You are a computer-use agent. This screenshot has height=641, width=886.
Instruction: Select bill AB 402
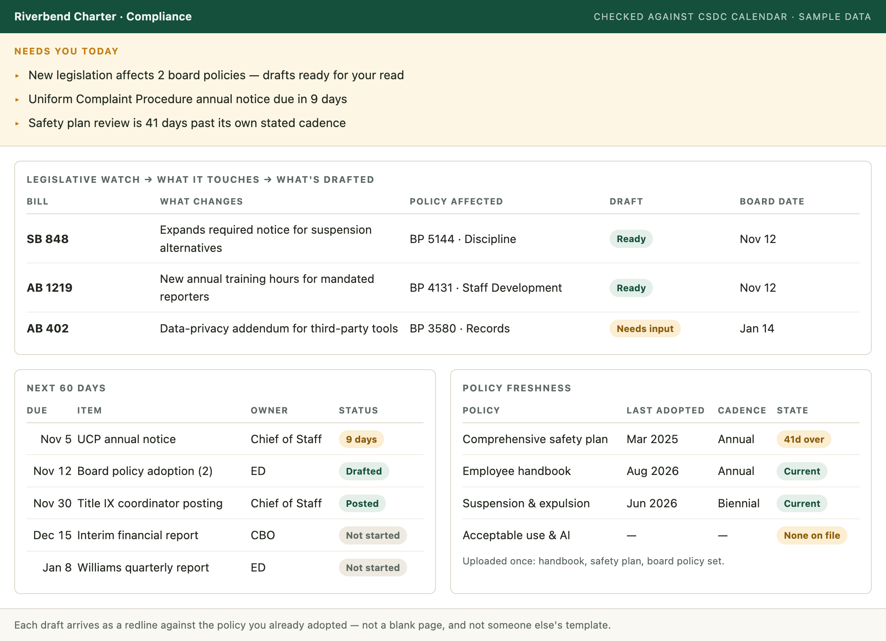pyautogui.click(x=47, y=328)
